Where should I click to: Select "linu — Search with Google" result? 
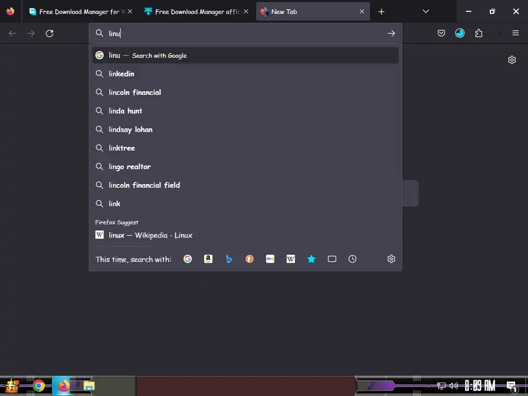[x=245, y=55]
